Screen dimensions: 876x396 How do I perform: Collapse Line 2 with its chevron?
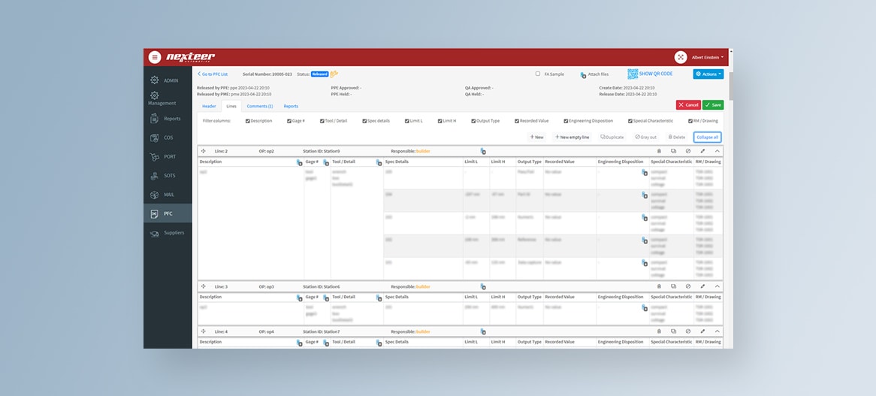pos(717,151)
